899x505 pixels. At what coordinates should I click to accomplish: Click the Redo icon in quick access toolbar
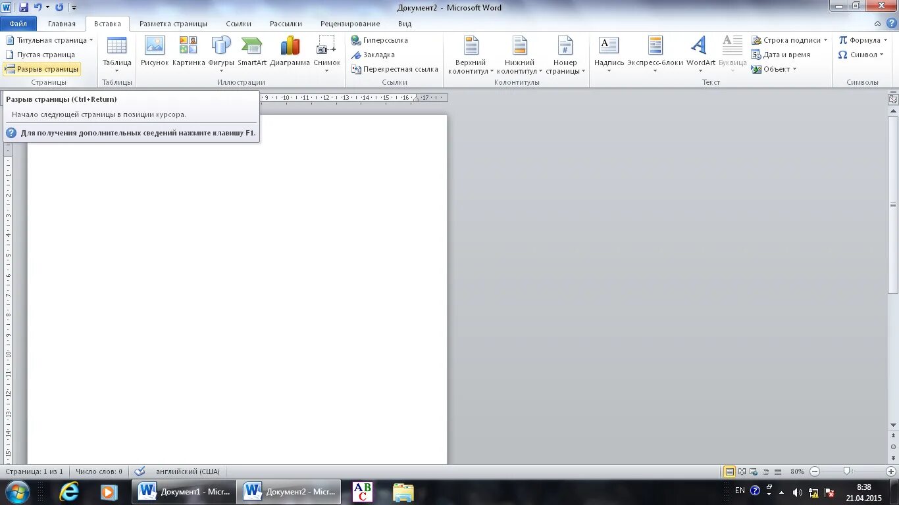point(59,7)
